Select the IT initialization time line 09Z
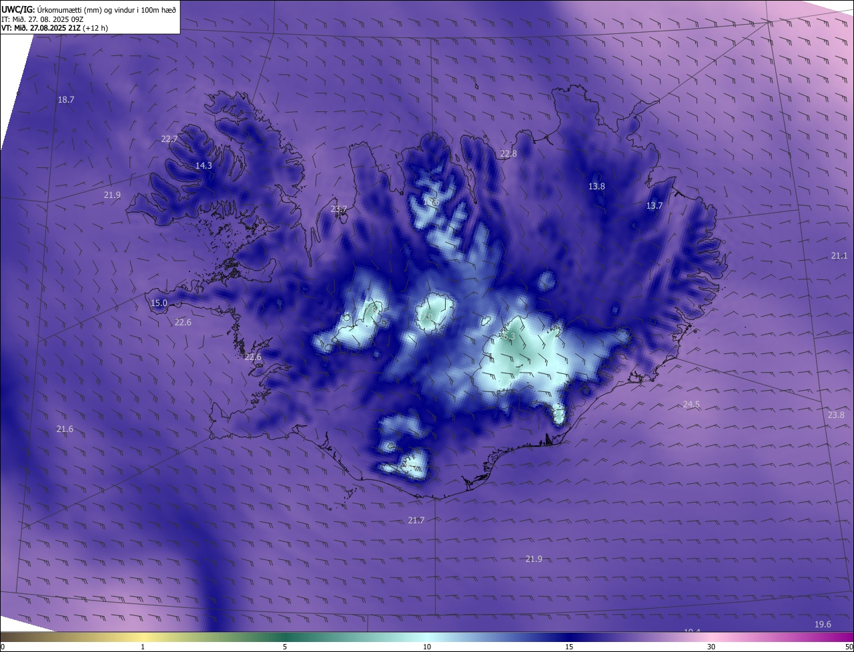The height and width of the screenshot is (652, 854). [x=42, y=19]
